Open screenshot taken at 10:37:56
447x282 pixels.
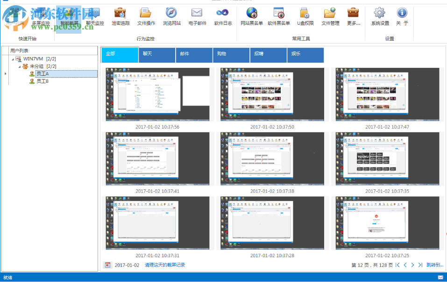(x=158, y=94)
